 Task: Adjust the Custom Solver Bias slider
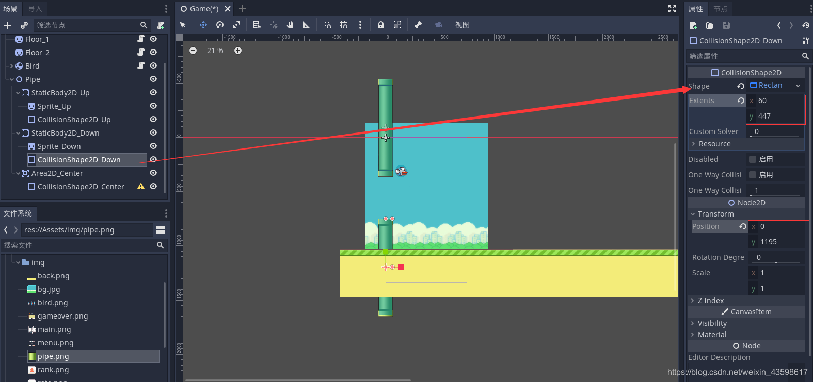point(775,131)
